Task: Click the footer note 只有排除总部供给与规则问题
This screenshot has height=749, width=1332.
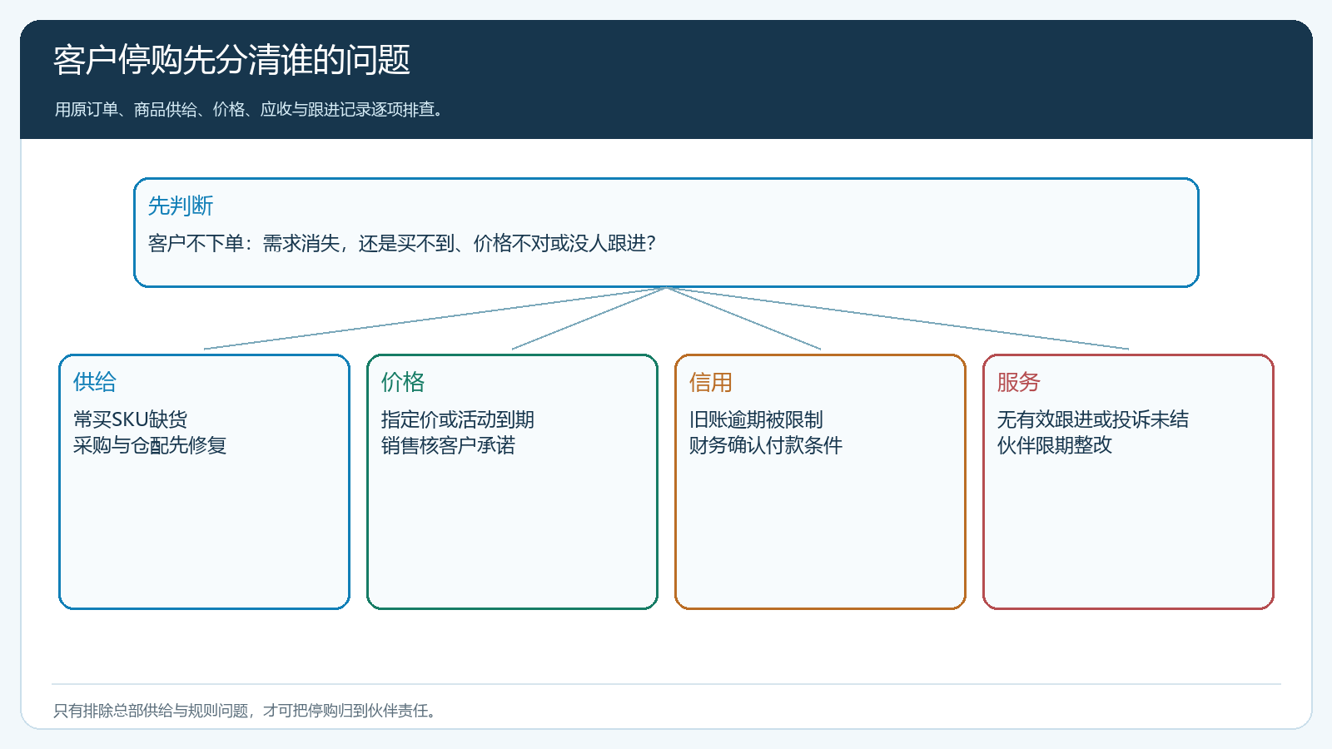Action: click(x=152, y=711)
